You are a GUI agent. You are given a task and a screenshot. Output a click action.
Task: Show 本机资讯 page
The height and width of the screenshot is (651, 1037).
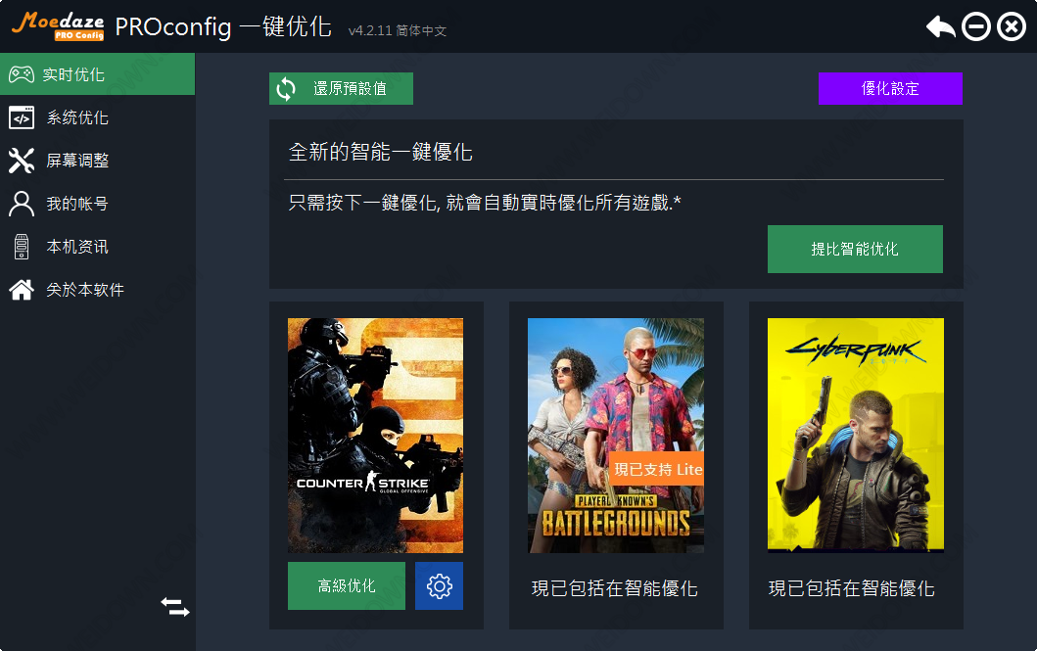coord(97,247)
